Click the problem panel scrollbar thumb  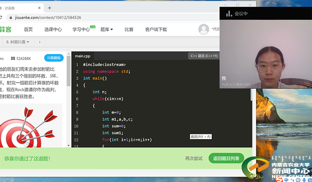(69, 71)
